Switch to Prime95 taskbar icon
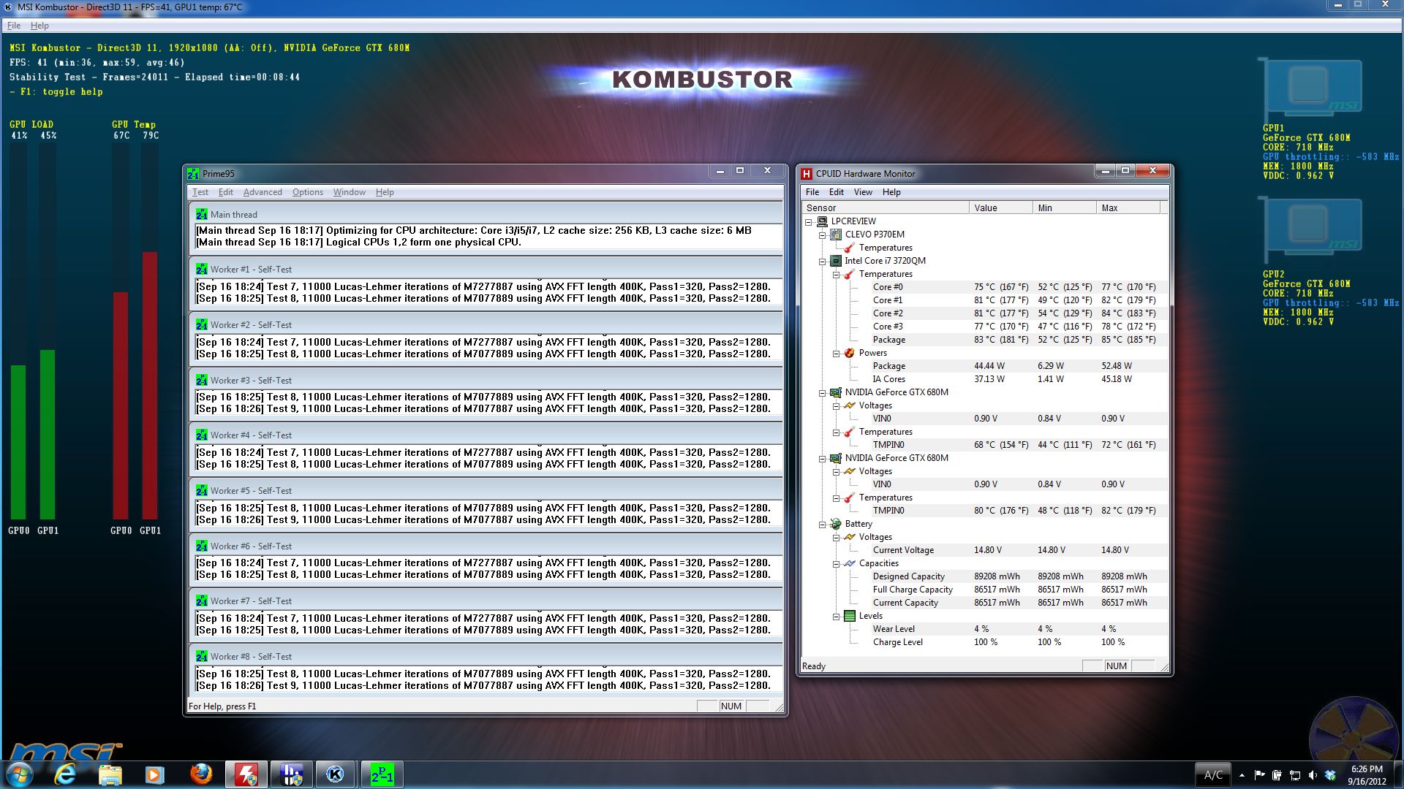This screenshot has width=1404, height=789. 381,774
